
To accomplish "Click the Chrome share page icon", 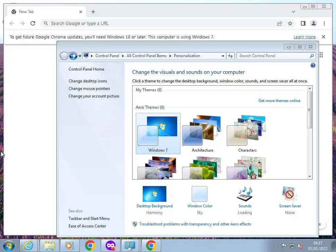I will [280, 23].
